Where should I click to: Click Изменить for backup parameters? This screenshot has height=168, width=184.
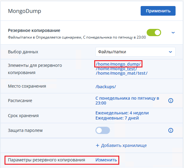pos(106,160)
